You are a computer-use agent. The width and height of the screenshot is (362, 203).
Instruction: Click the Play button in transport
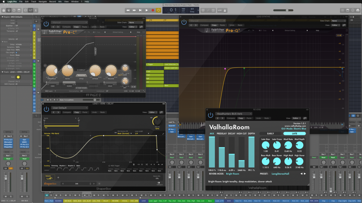point(147,10)
